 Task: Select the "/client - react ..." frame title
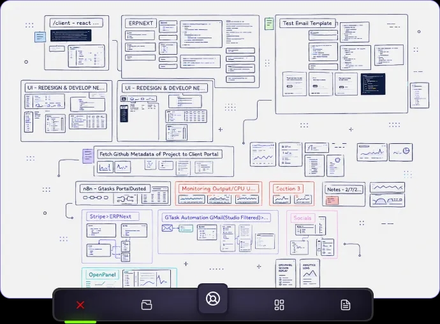coord(76,23)
